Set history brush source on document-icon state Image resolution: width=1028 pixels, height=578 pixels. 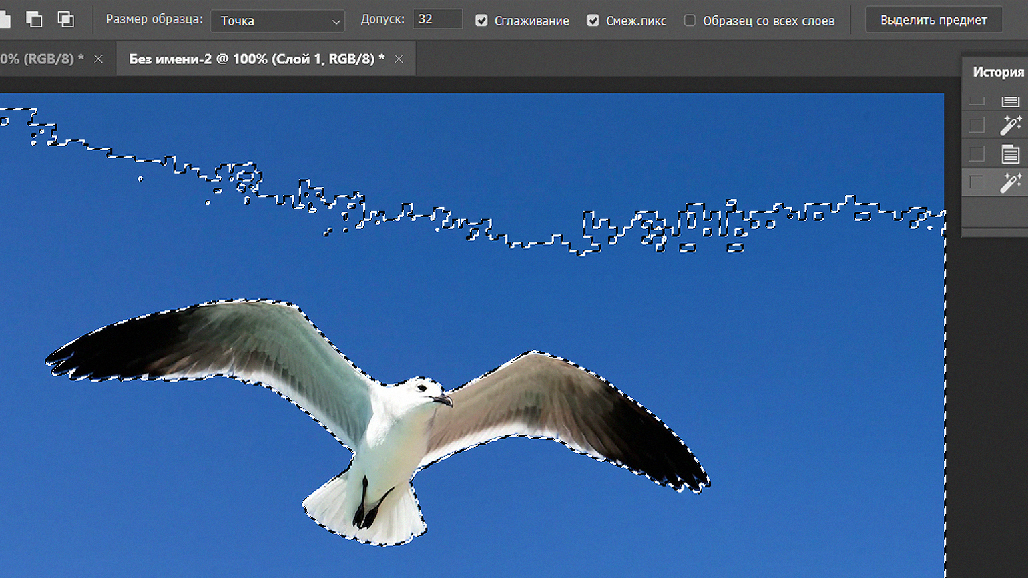pos(977,154)
